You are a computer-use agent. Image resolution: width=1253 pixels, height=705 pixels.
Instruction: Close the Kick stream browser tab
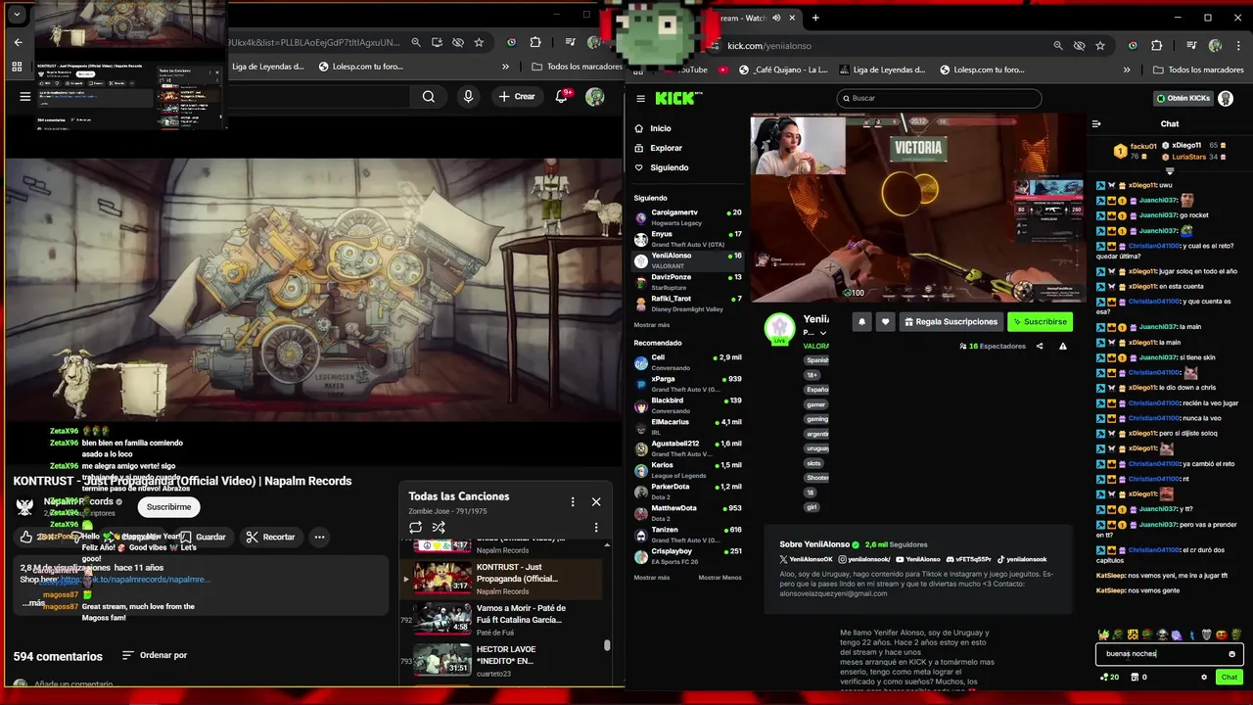click(792, 18)
